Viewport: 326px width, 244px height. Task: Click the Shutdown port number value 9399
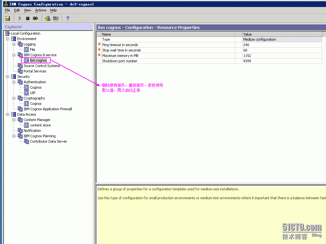[282, 61]
